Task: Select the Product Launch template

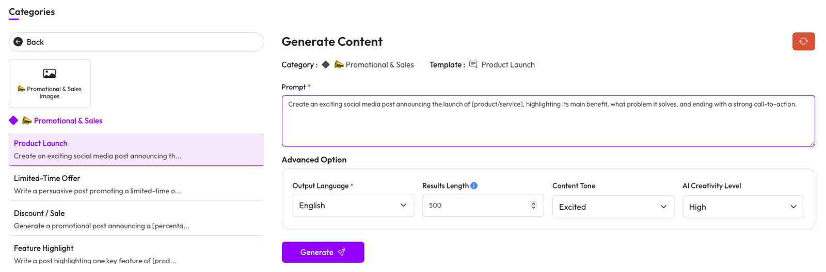Action: [x=136, y=149]
